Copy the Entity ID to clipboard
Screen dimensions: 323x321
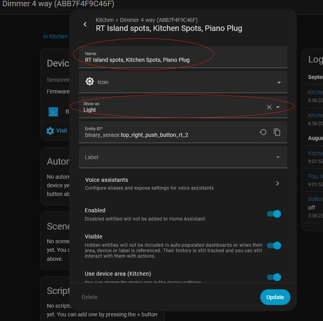(x=277, y=132)
